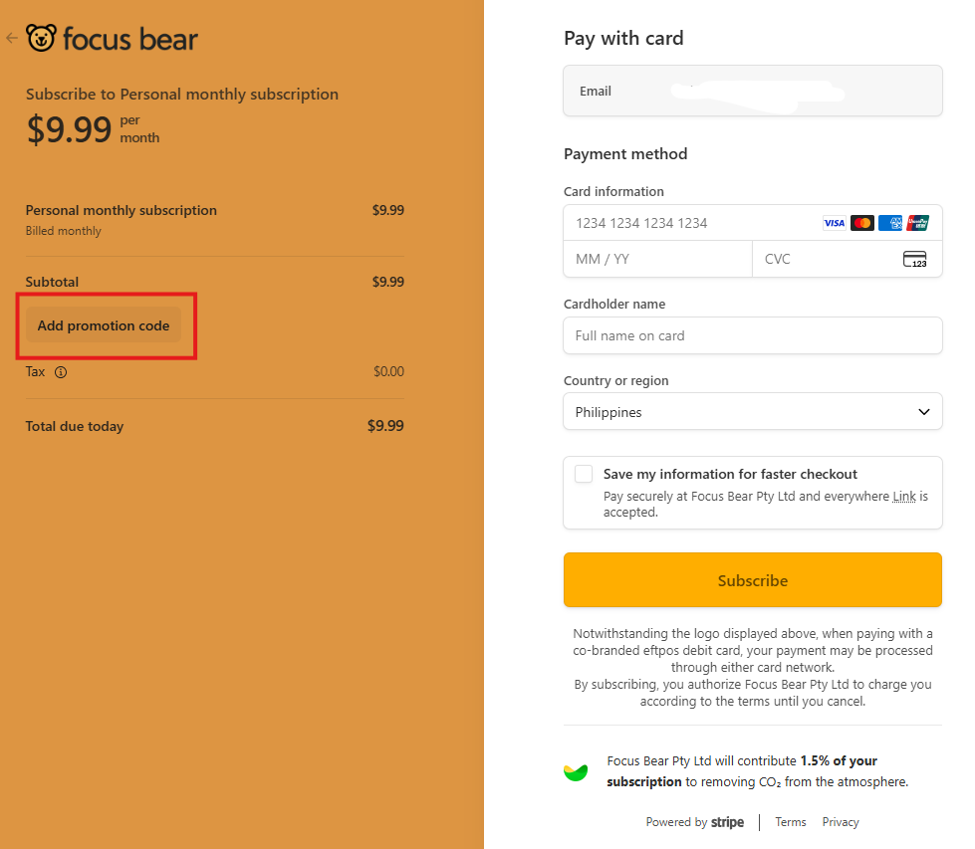Click the Focus Bear bear logo
The image size is (975, 849).
[42, 39]
